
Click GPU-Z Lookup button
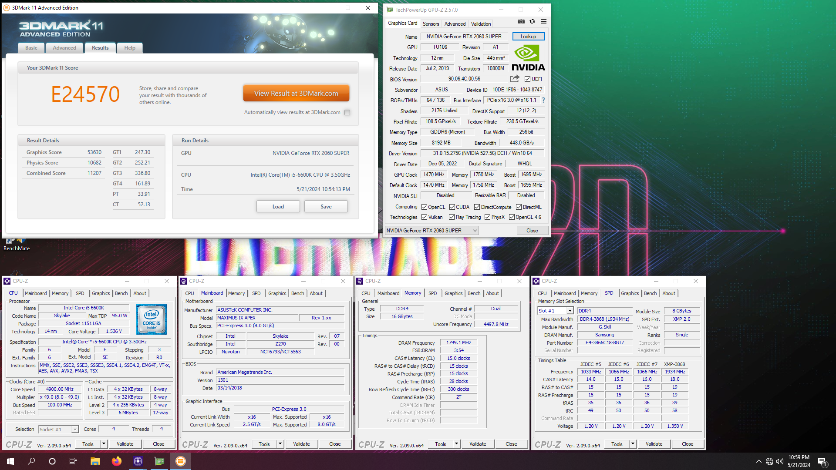coord(528,37)
